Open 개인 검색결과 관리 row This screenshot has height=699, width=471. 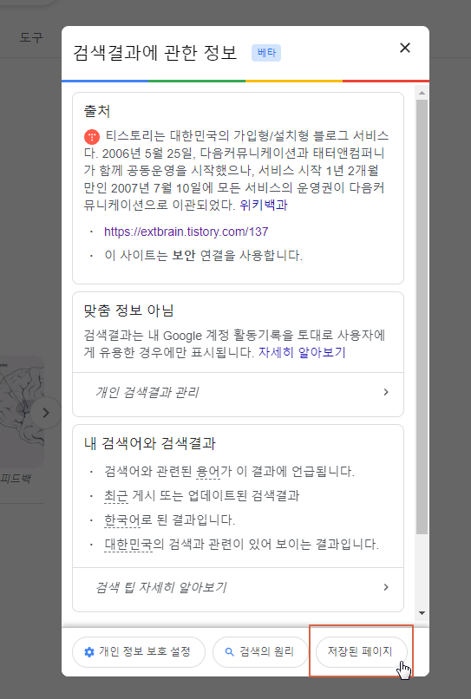tap(239, 392)
